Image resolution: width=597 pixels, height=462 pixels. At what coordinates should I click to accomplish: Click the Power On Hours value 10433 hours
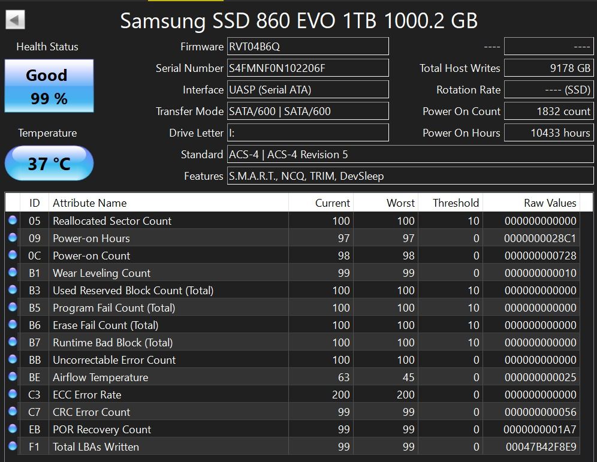point(548,133)
